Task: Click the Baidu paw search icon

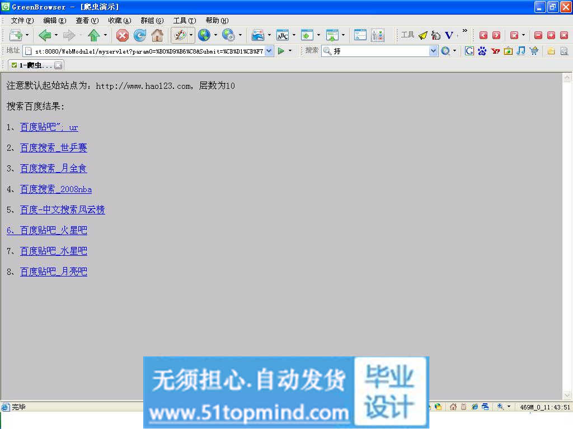Action: (x=482, y=51)
